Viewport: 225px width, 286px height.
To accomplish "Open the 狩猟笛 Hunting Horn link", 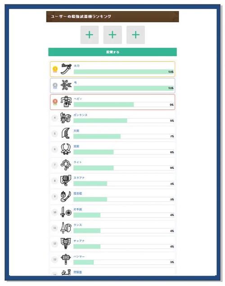I will (x=78, y=272).
